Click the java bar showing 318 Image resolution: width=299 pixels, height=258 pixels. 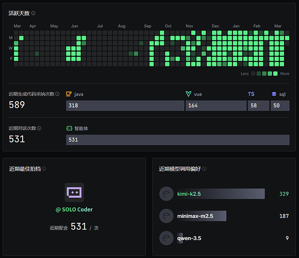[x=125, y=106]
